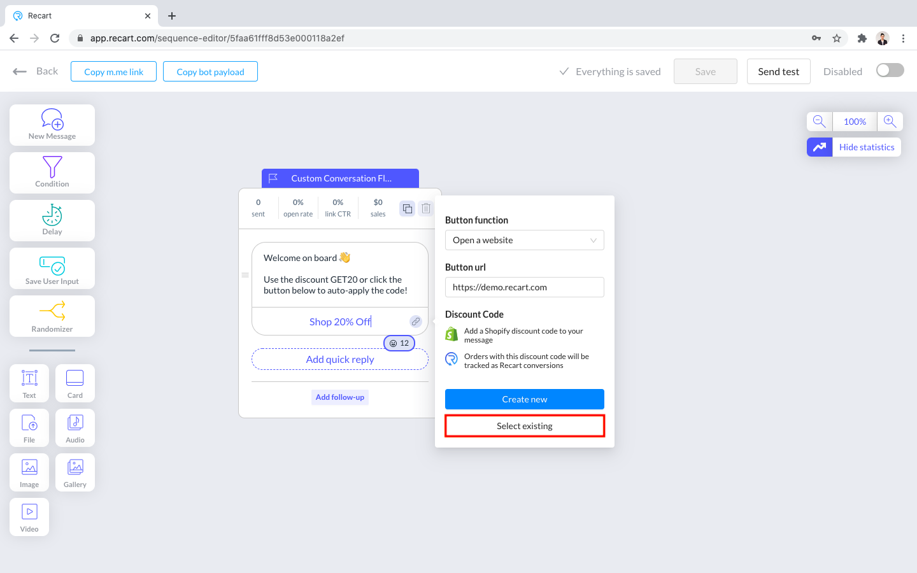The width and height of the screenshot is (917, 573).
Task: Select the Audio element
Action: pos(75,428)
